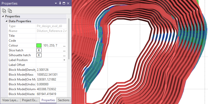Image resolution: width=208 pixels, height=104 pixels.
Task: Click the copy properties icon in toolbar
Action: coord(4,11)
